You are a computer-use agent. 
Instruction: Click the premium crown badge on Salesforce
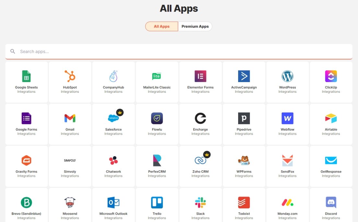point(120,112)
